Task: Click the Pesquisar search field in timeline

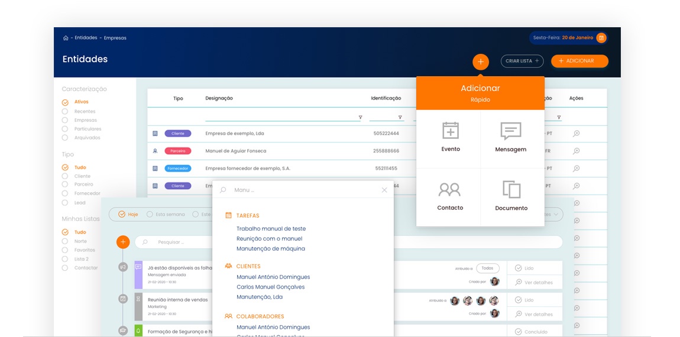Action: click(x=349, y=242)
